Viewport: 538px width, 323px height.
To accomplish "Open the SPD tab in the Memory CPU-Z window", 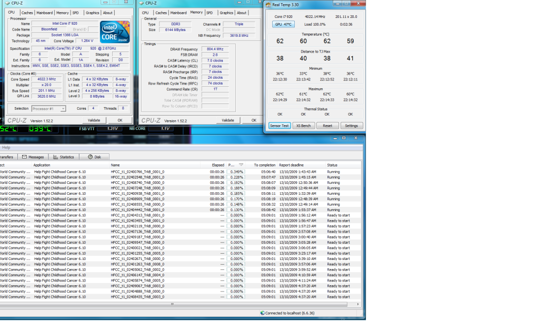I will tap(210, 13).
